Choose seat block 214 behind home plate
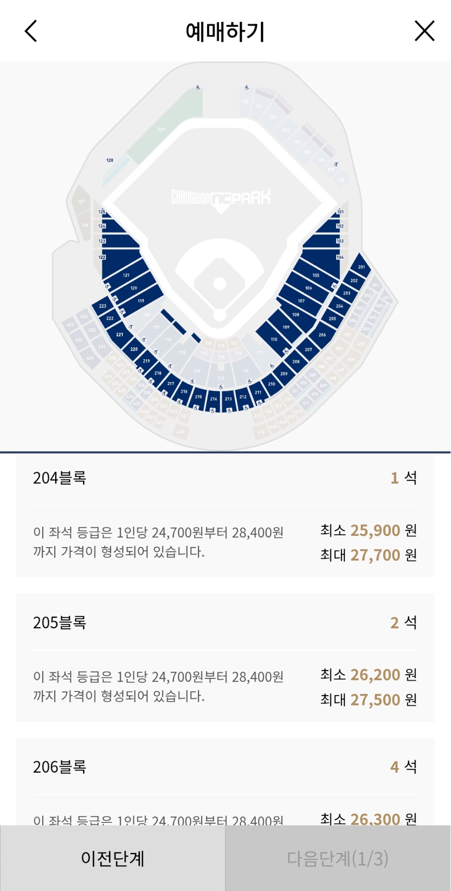 pos(214,399)
